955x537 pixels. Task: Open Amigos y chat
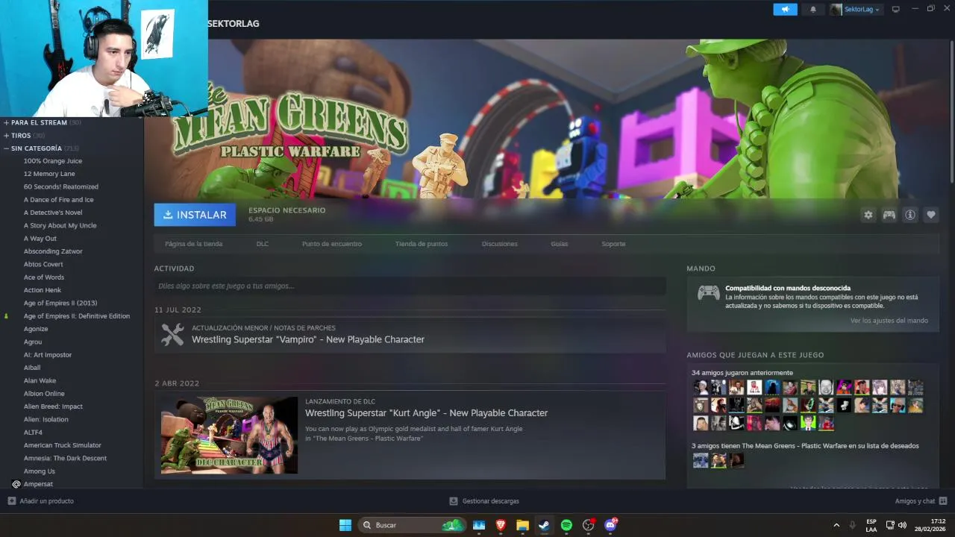pyautogui.click(x=921, y=501)
